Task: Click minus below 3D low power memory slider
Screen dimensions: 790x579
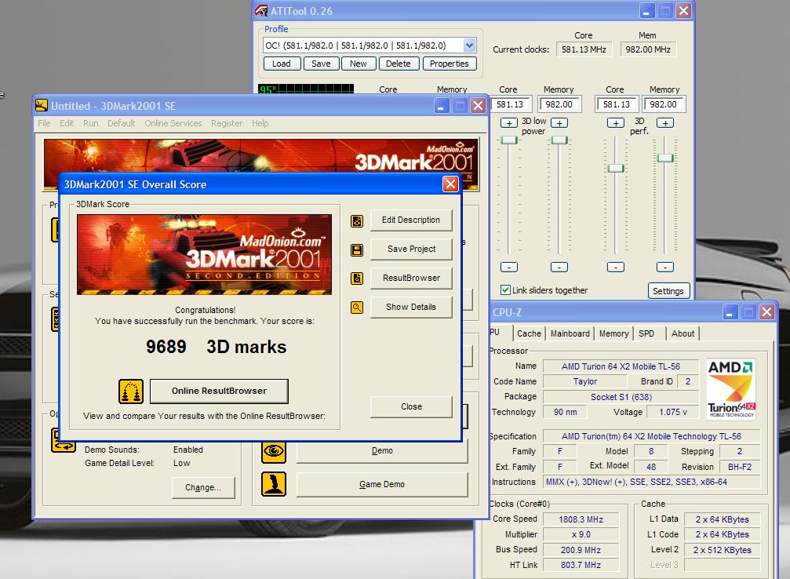Action: [x=559, y=267]
